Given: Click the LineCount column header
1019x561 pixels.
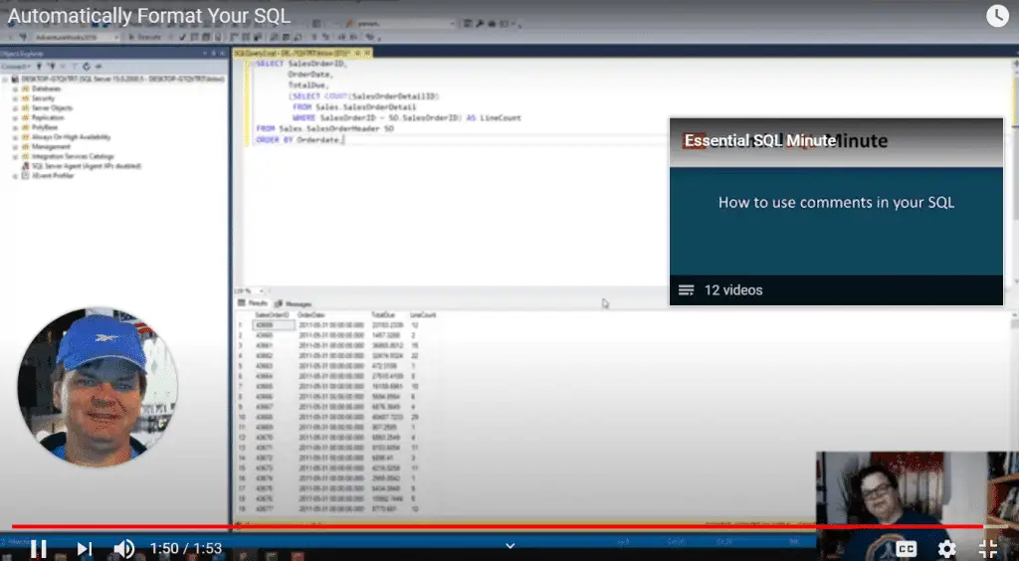Looking at the screenshot, I should 423,315.
